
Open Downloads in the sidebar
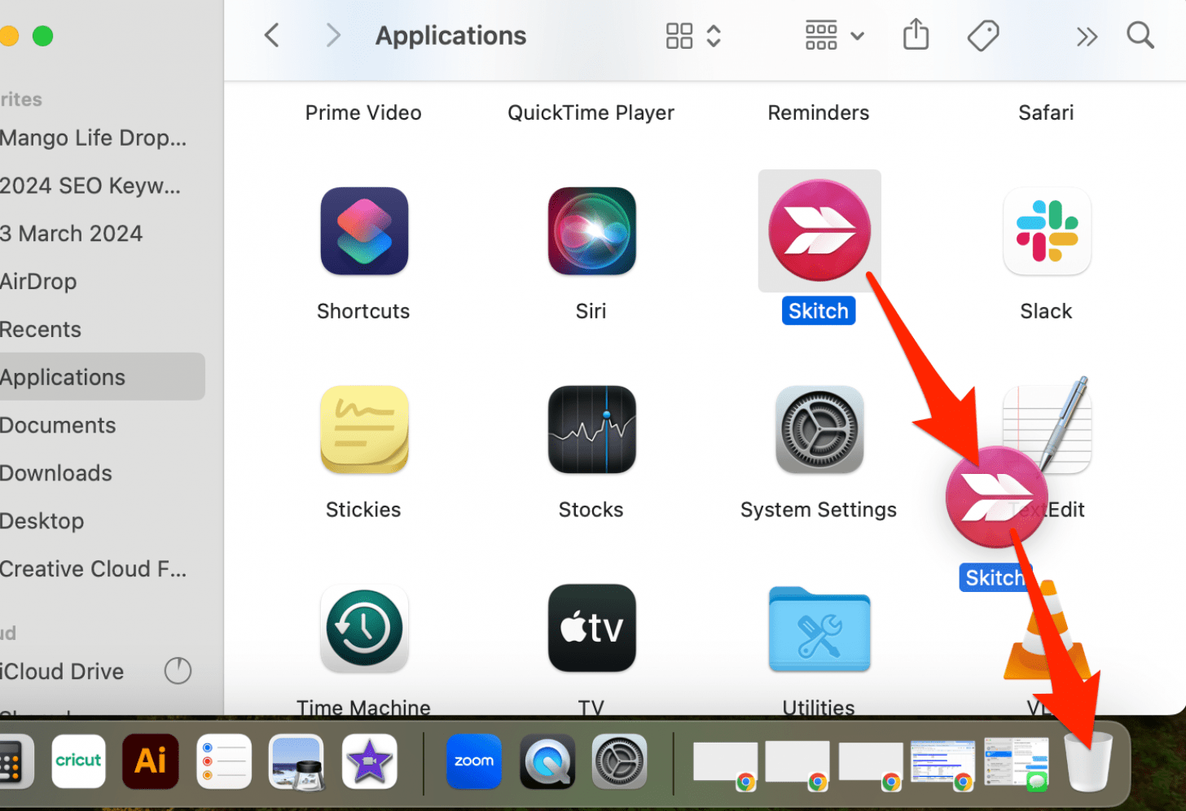click(56, 473)
